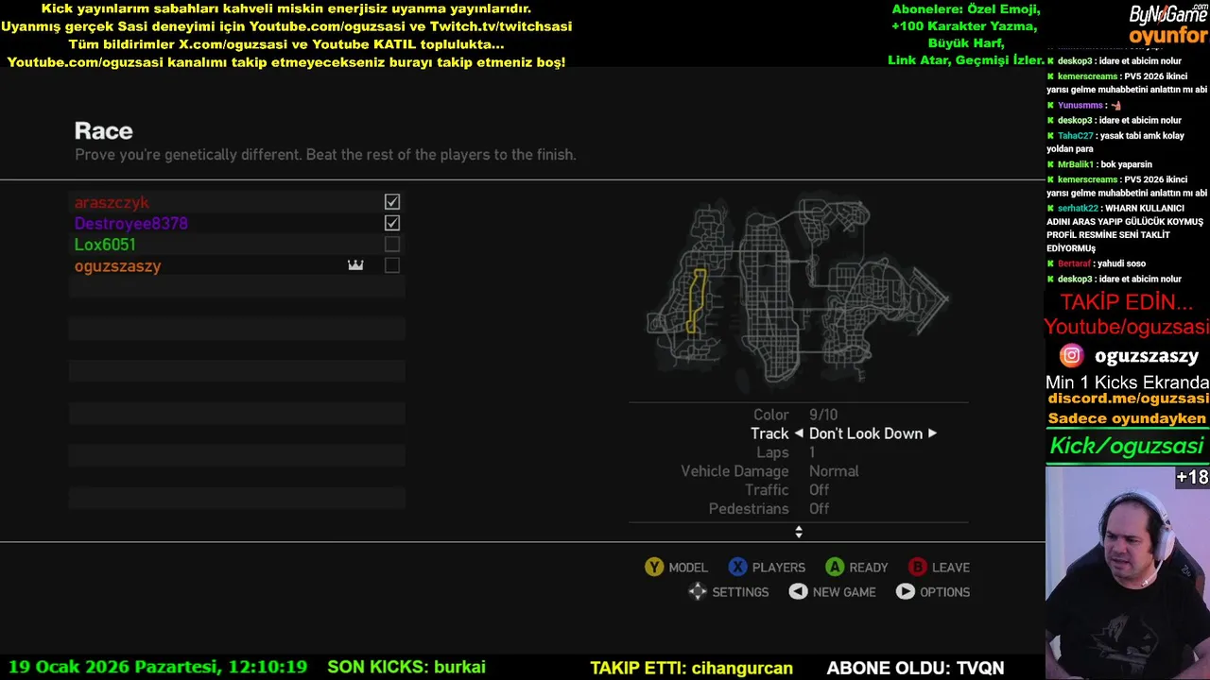
Task: Check the ready box for Lox6051
Action: click(392, 245)
